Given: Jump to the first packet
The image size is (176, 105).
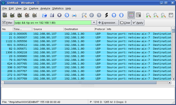Looking at the screenshot, I should coord(114,15).
